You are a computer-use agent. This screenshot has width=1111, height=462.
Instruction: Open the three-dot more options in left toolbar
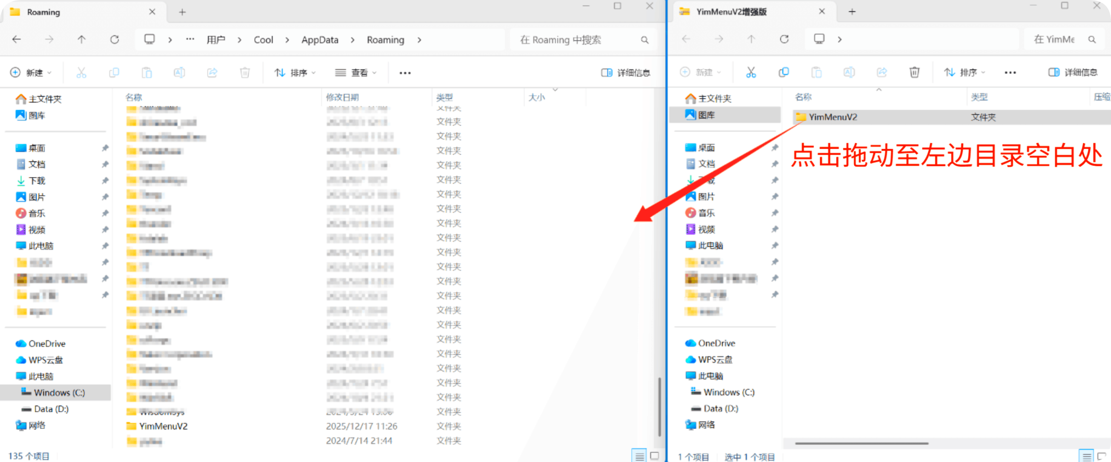(405, 73)
